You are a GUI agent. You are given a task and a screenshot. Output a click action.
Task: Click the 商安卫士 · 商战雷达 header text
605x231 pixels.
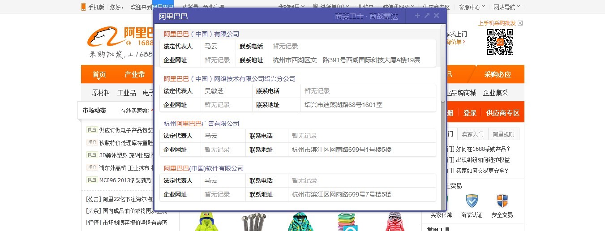tap(366, 17)
